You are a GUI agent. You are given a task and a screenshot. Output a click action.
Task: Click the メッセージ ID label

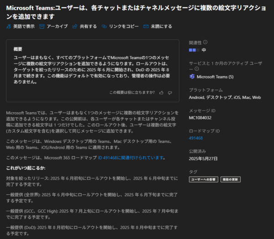click(x=202, y=111)
